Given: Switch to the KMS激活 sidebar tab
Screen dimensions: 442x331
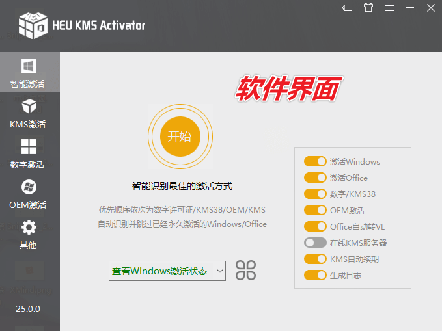Looking at the screenshot, I should [x=28, y=113].
